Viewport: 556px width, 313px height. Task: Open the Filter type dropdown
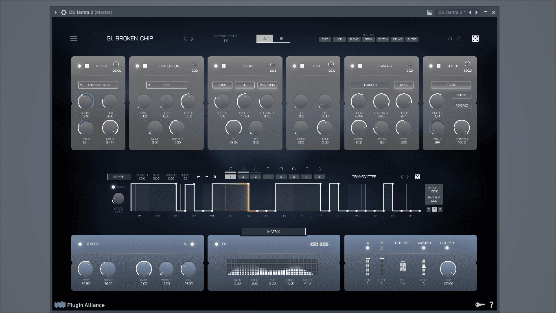[x=98, y=85]
